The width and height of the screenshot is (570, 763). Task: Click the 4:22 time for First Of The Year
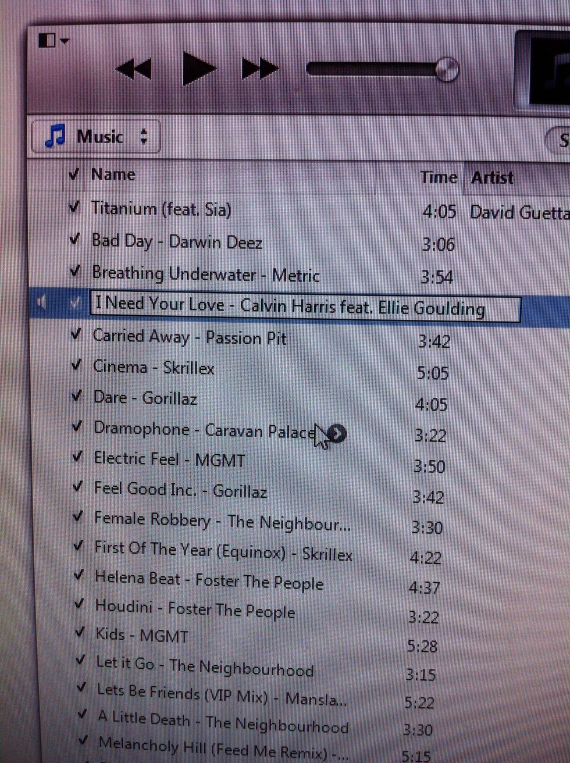(425, 558)
